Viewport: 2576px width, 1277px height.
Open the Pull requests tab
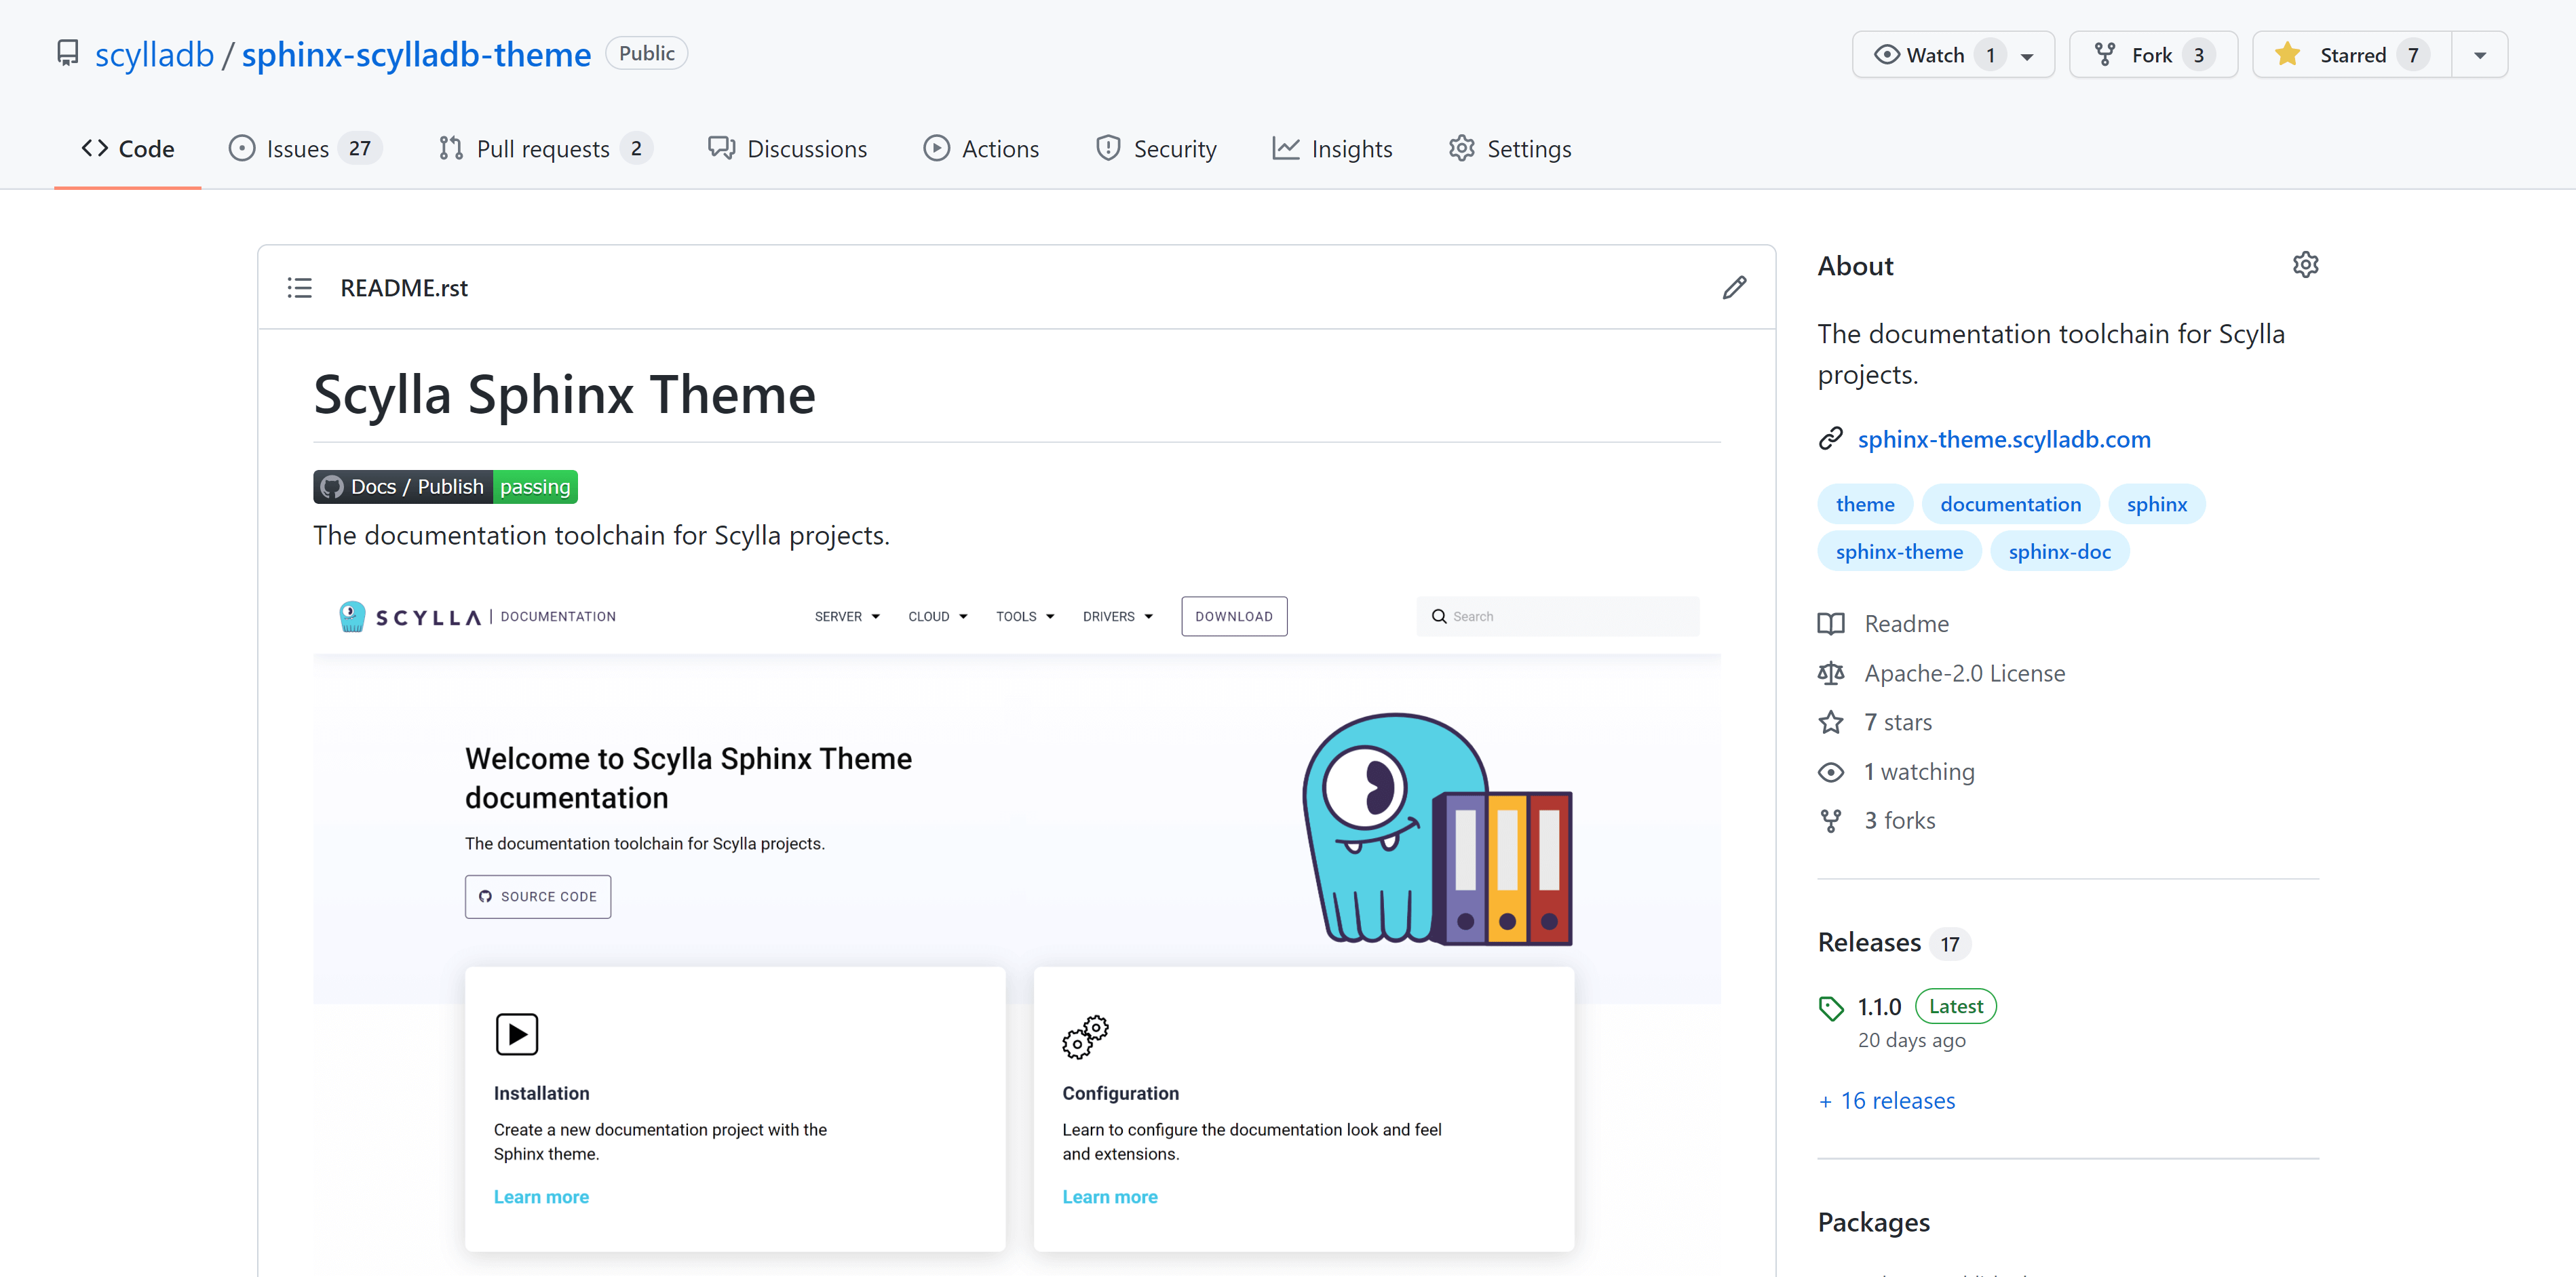[546, 149]
